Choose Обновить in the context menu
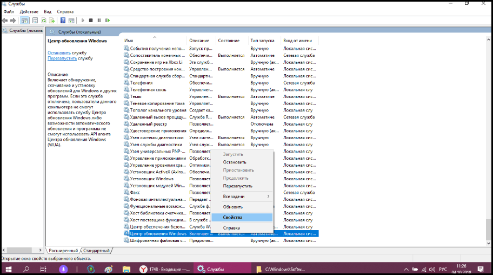The height and width of the screenshot is (275, 493). pyautogui.click(x=242, y=207)
